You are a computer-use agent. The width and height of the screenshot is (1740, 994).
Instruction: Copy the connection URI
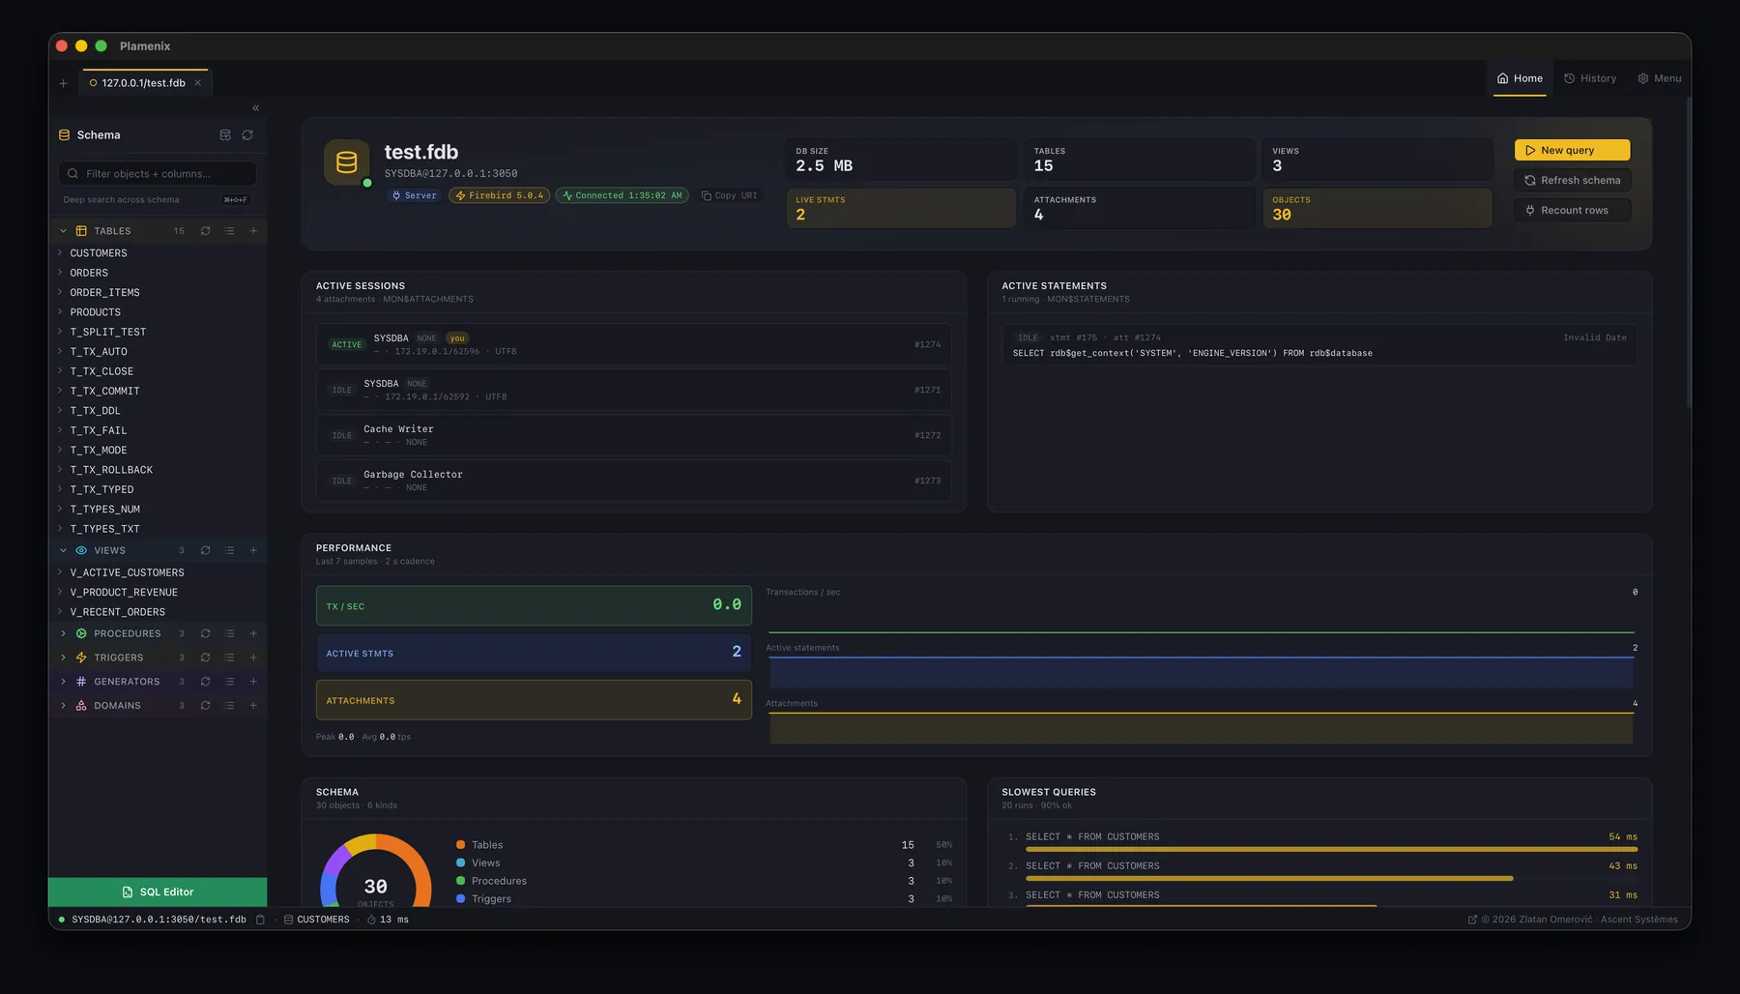729,195
